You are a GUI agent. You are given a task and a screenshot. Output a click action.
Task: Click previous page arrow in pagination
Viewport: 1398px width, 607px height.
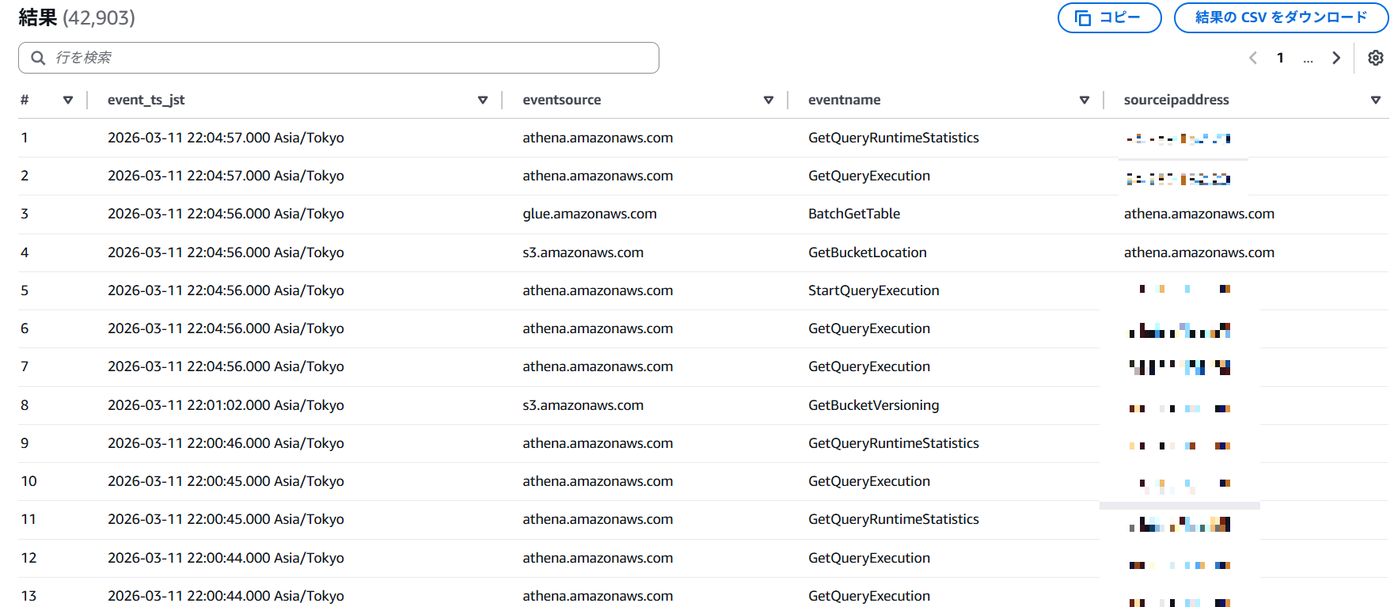click(x=1252, y=58)
